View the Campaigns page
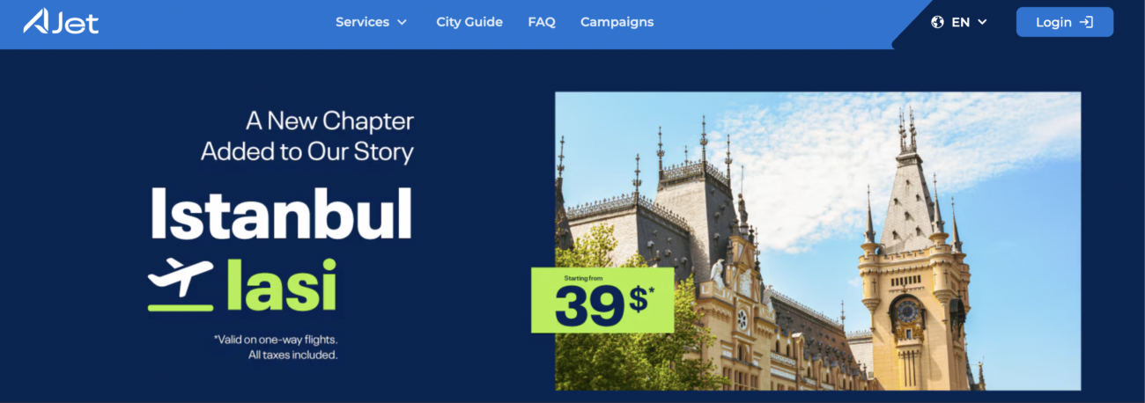1145x403 pixels. tap(617, 22)
